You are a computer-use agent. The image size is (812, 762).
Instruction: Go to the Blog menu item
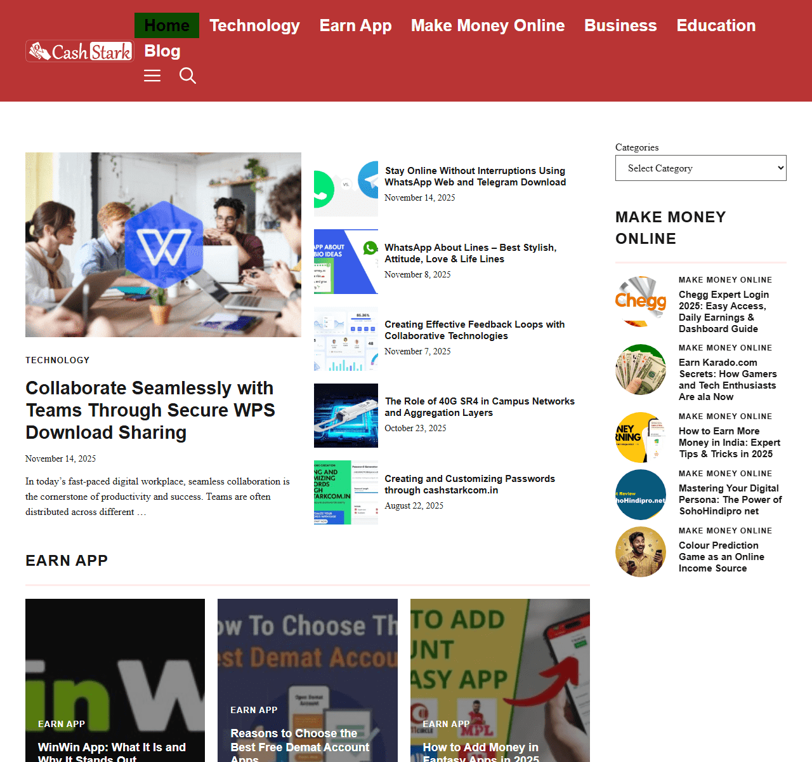[162, 51]
